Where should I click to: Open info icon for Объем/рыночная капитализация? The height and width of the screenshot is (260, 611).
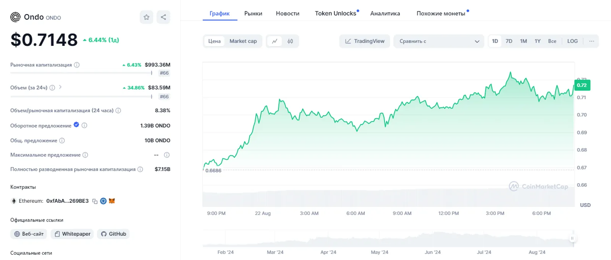click(118, 111)
